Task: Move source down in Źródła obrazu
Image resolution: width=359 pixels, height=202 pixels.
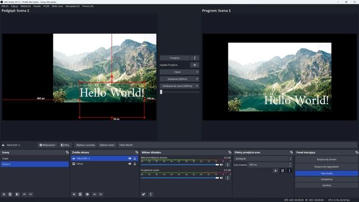Action: coord(100,194)
